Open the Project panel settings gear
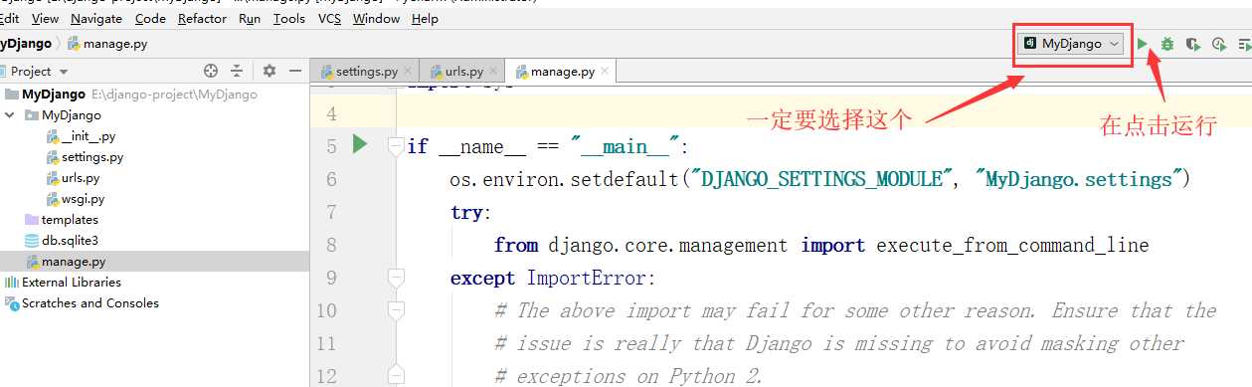 (268, 71)
